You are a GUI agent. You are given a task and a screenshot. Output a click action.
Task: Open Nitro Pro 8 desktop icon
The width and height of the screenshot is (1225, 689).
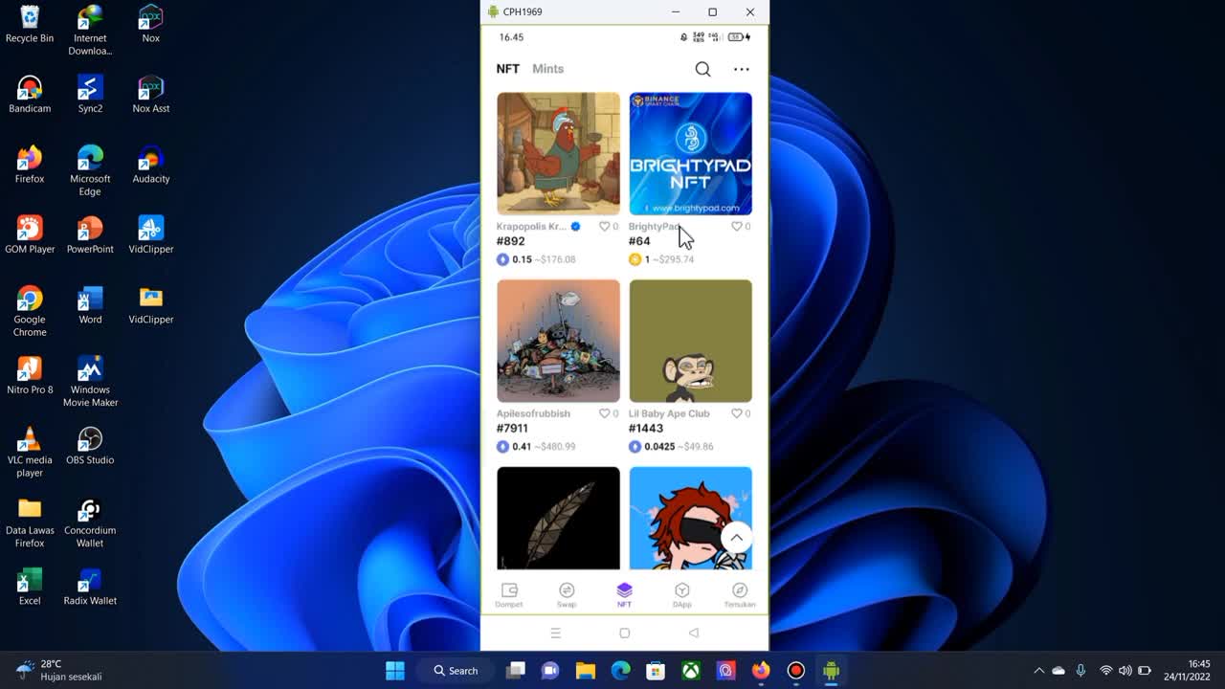pos(30,375)
